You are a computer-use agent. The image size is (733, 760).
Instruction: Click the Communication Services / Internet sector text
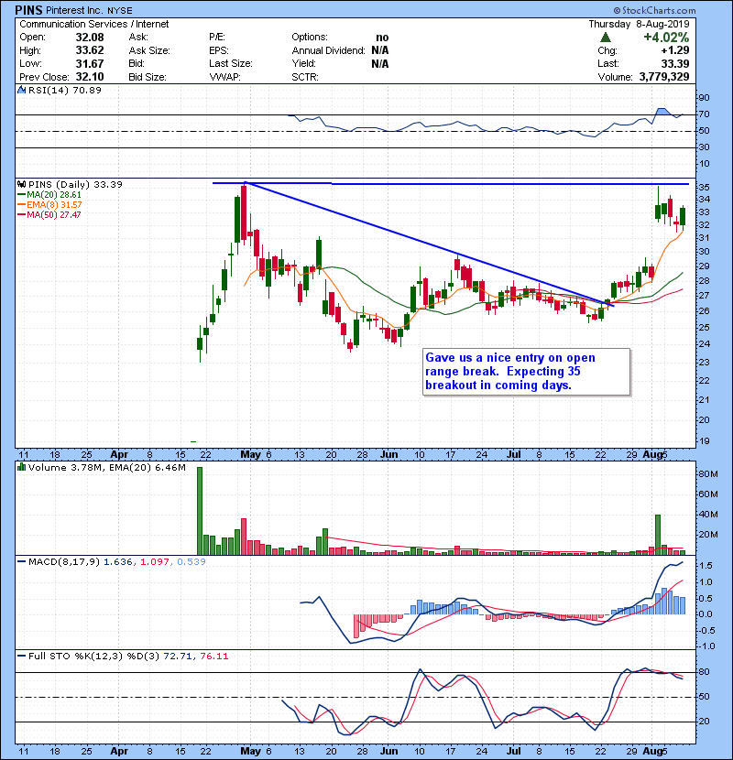pos(94,24)
